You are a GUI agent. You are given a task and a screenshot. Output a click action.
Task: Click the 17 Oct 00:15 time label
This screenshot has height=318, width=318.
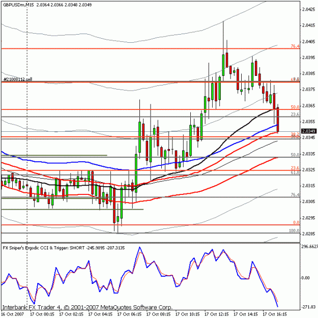pos(42,314)
